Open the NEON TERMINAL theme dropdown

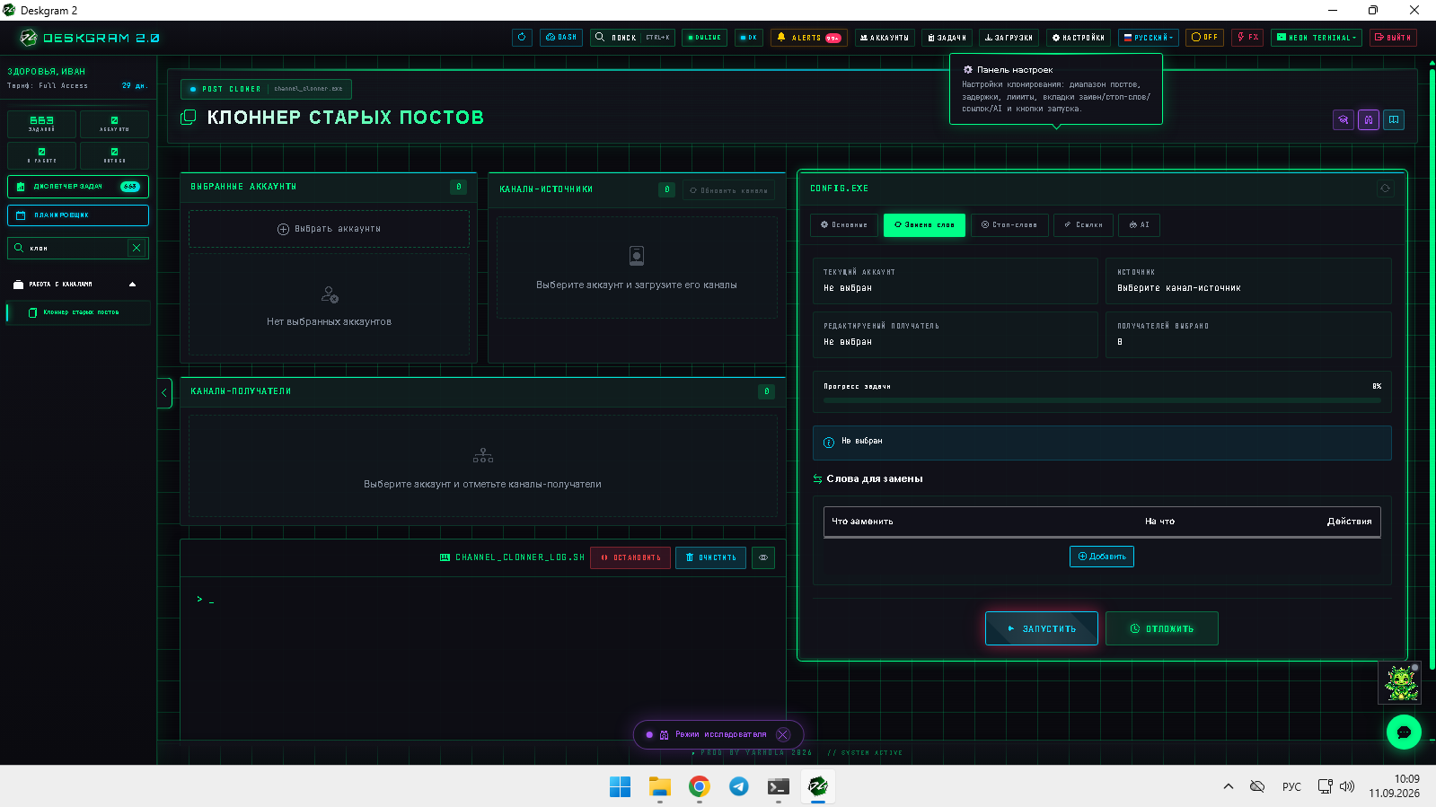1317,38
